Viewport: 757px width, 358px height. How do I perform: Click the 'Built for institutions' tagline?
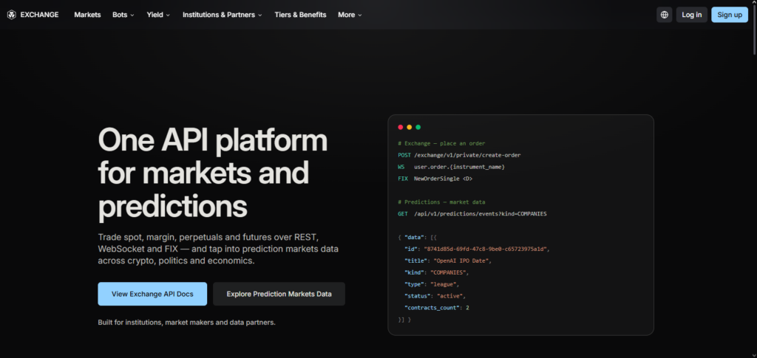click(x=186, y=323)
